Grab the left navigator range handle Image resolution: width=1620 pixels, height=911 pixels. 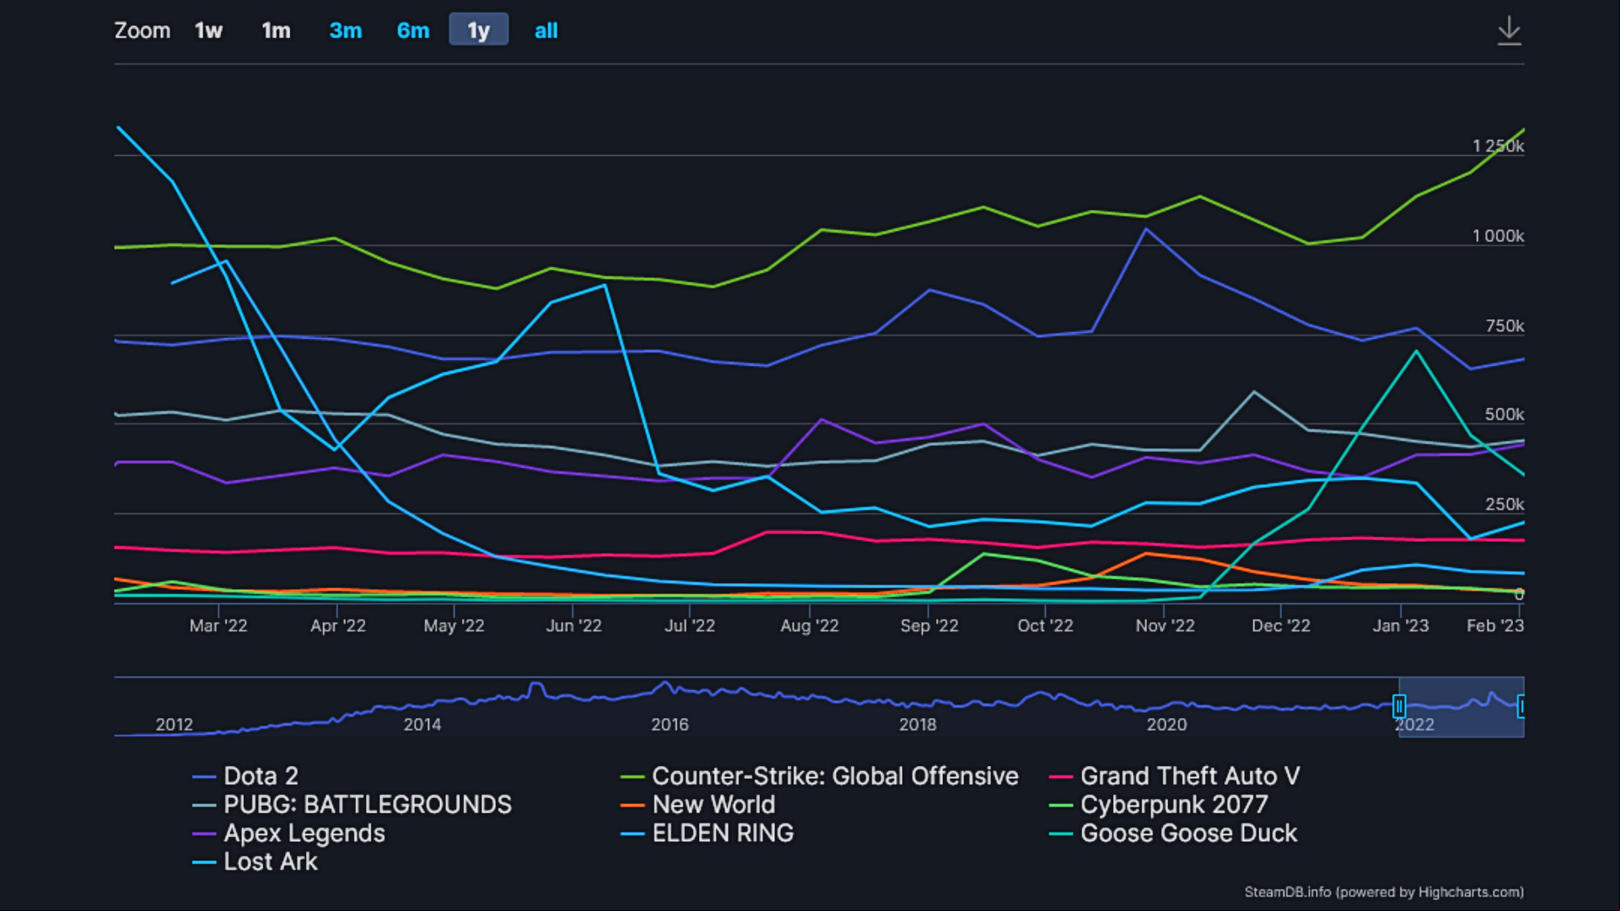1398,705
